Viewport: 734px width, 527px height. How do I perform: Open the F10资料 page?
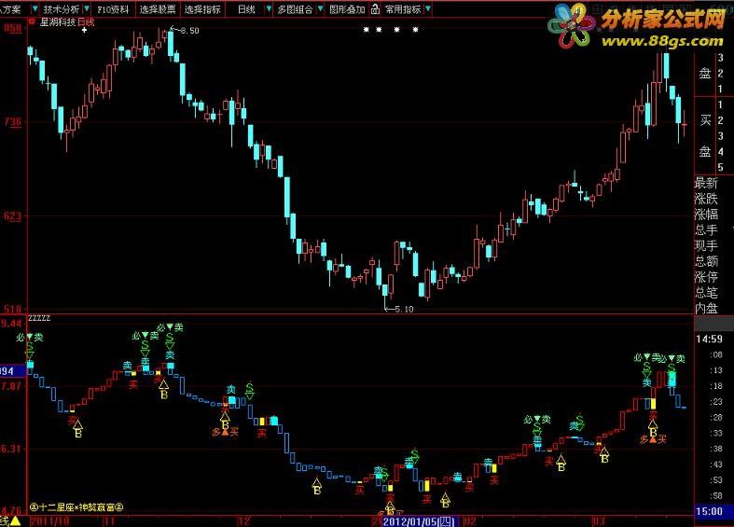113,9
